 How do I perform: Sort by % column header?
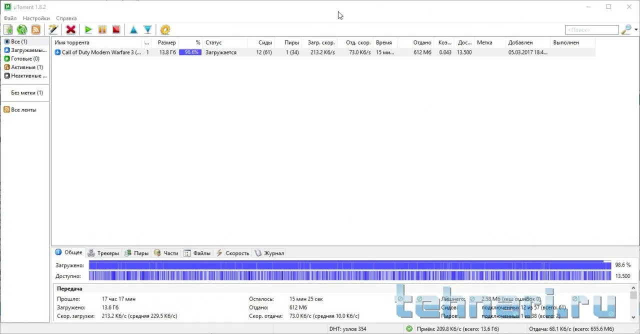coord(190,42)
